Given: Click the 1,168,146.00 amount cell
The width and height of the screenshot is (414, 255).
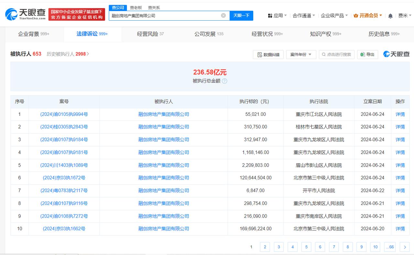Looking at the screenshot, I should pos(256,152).
